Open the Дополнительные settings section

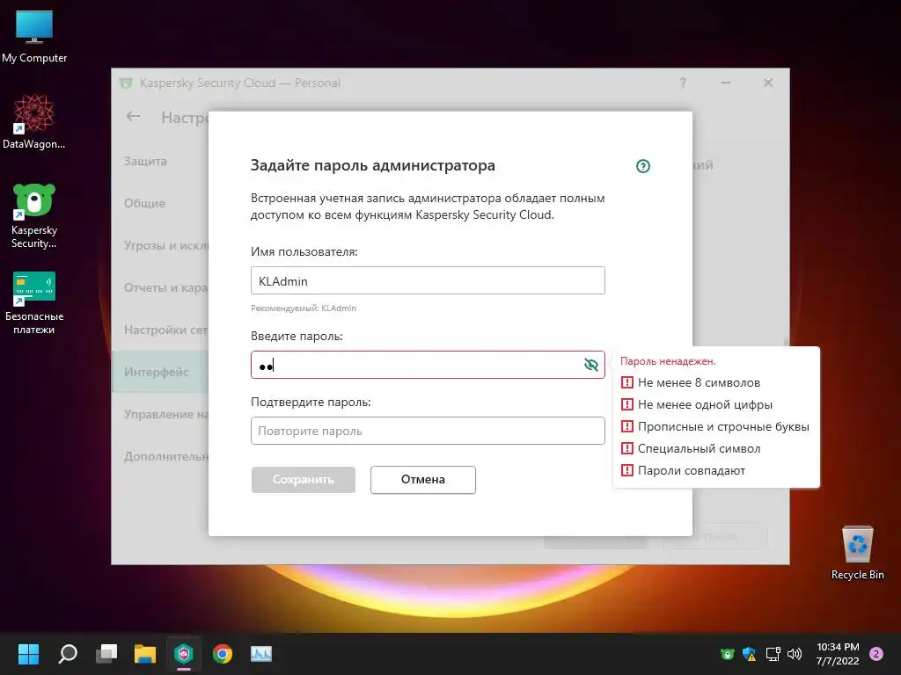coord(166,457)
